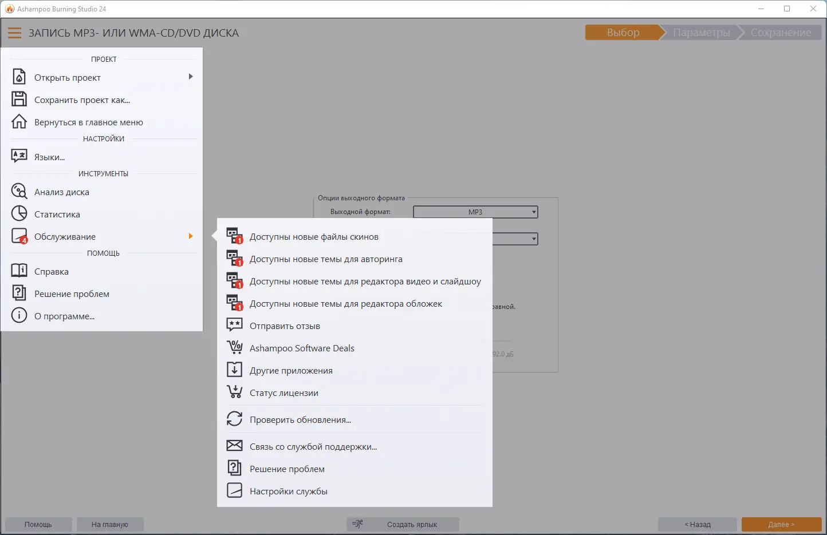
Task: Open the Языки… settings entry
Action: [103, 157]
